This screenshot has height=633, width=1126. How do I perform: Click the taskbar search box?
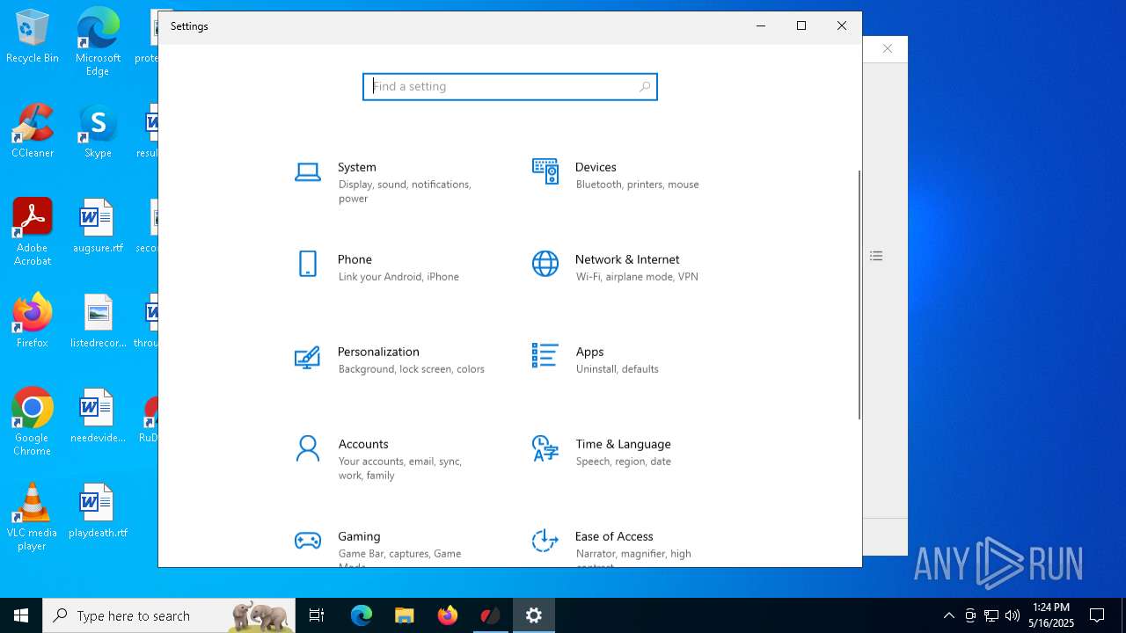[x=169, y=615]
